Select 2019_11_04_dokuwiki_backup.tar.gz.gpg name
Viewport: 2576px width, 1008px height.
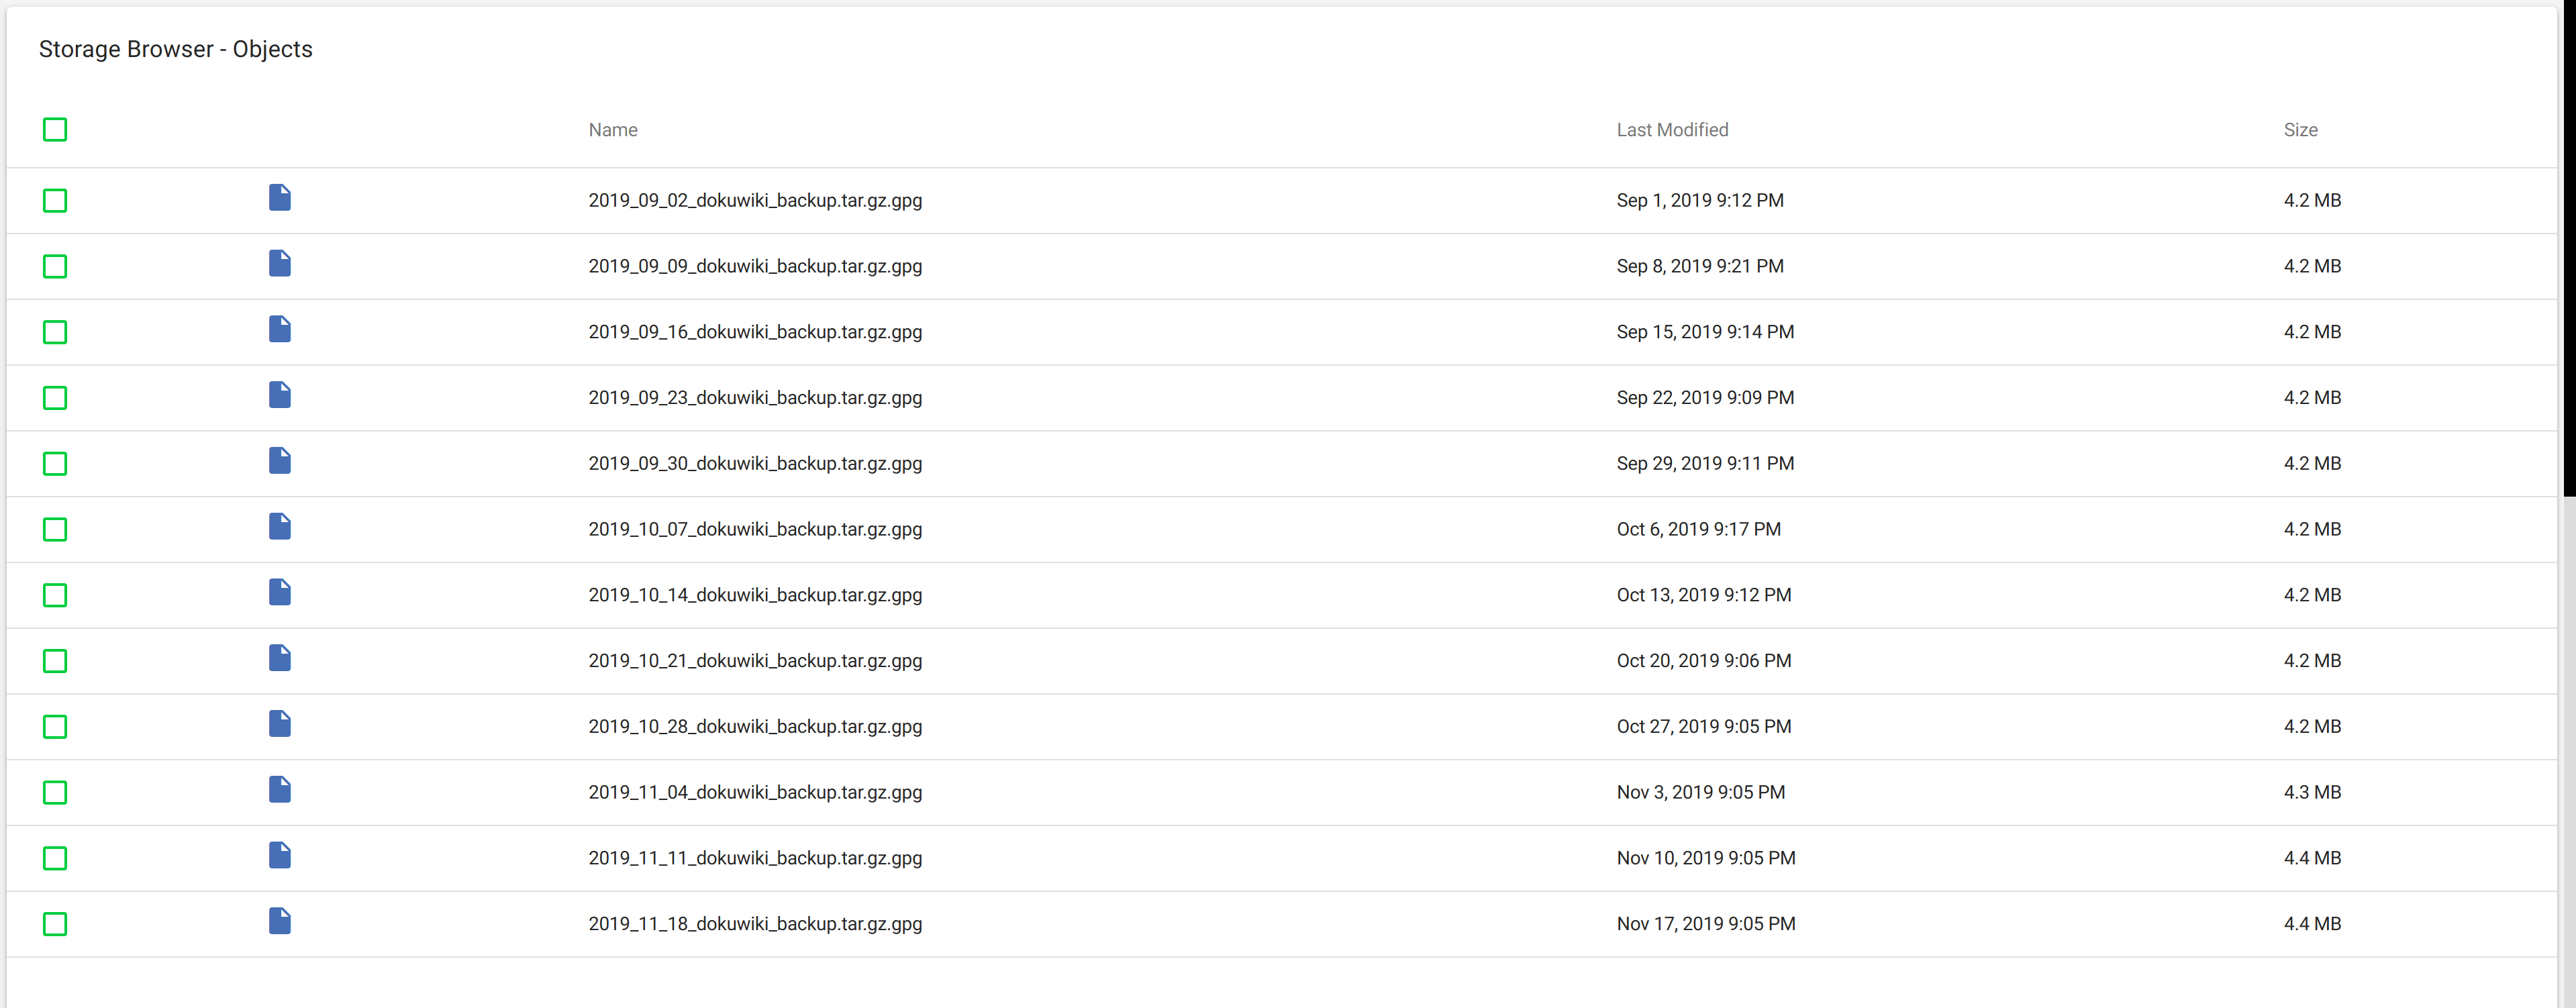pos(755,793)
